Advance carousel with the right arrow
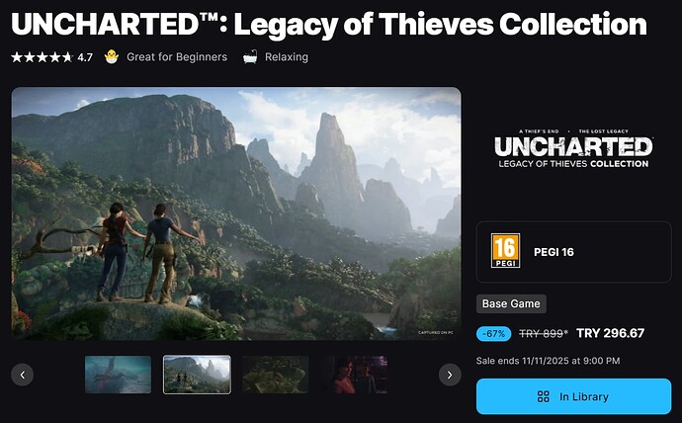The width and height of the screenshot is (682, 423). (x=450, y=375)
